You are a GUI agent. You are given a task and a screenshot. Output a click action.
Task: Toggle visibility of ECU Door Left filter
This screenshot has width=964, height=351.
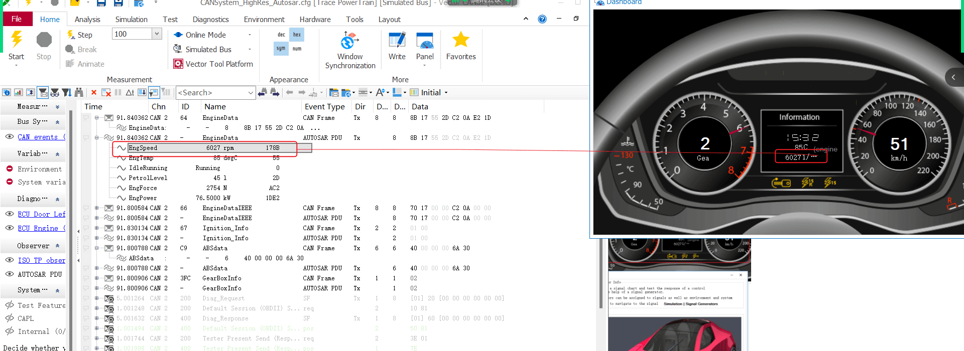pos(9,214)
